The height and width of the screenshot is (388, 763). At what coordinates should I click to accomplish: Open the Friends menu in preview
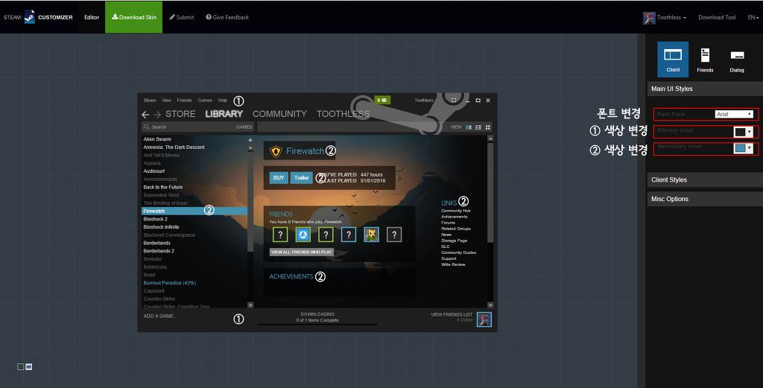coord(184,100)
